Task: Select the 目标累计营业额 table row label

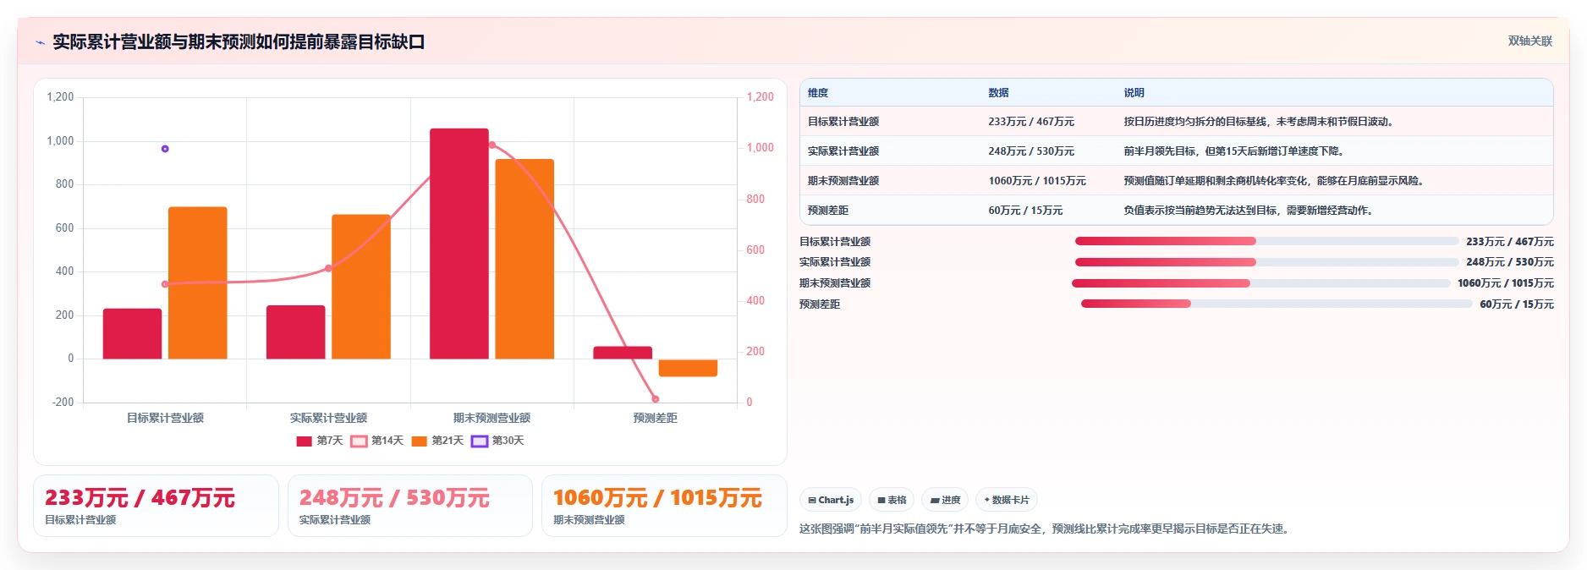Action: [843, 122]
